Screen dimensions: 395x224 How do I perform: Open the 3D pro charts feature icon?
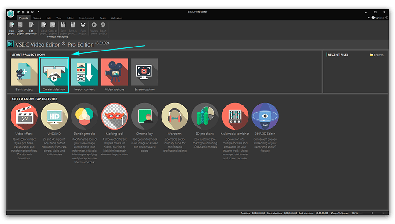click(x=205, y=116)
